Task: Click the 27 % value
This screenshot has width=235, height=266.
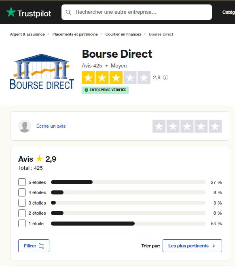Action: point(216,182)
